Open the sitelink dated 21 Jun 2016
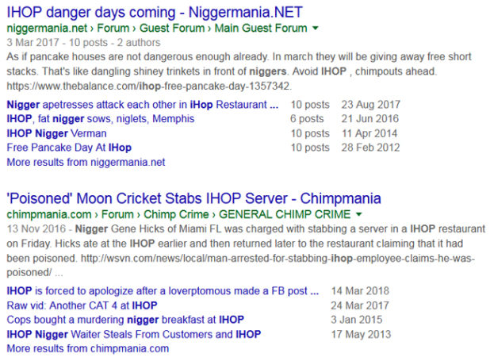This screenshot has height=361, width=490. pyautogui.click(x=100, y=119)
